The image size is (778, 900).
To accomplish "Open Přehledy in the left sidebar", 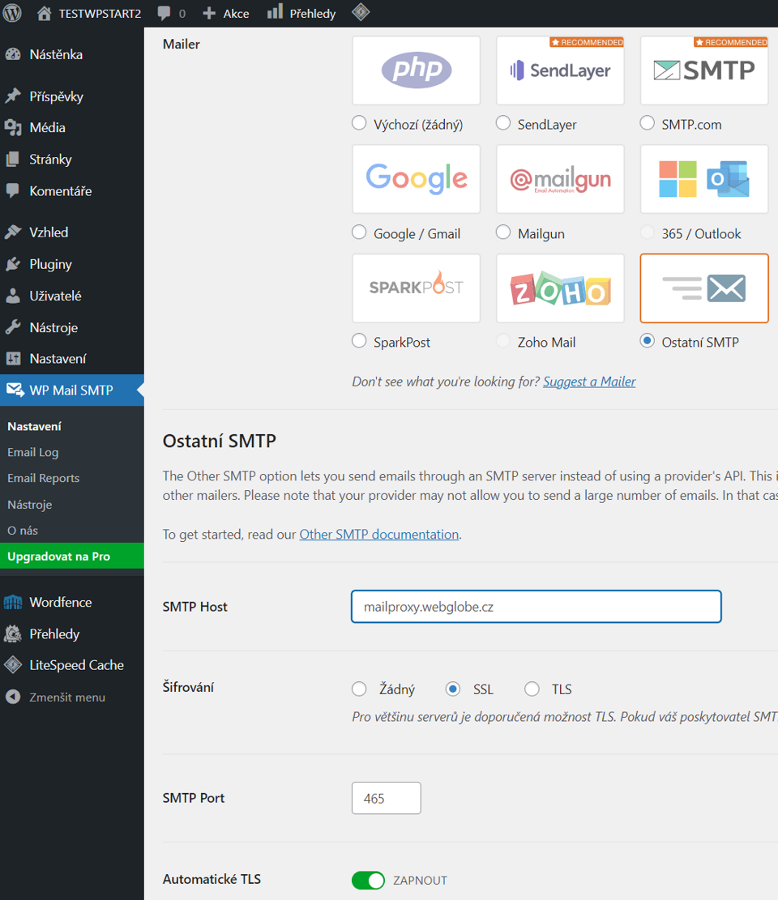I will 72,633.
